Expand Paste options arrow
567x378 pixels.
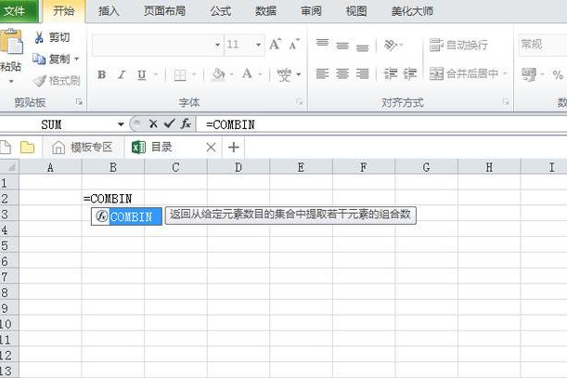coord(11,81)
